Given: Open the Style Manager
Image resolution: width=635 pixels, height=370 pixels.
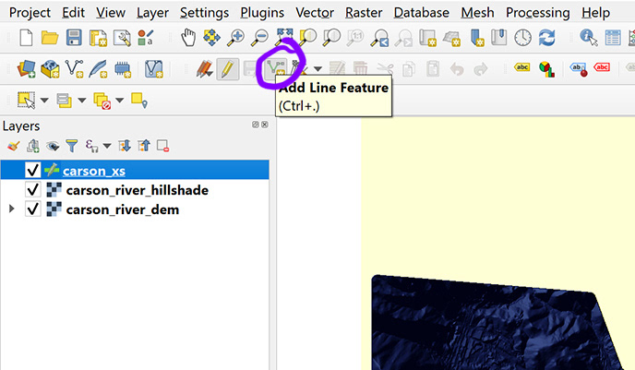Looking at the screenshot, I should tap(146, 38).
